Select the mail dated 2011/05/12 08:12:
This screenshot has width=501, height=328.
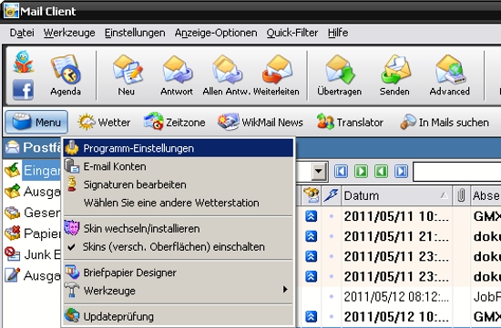[396, 297]
